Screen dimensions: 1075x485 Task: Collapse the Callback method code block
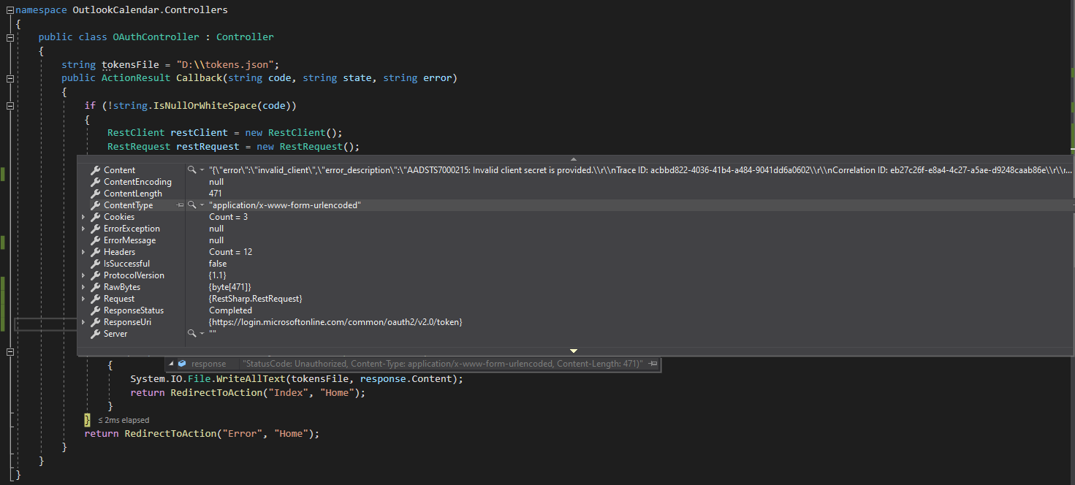[x=10, y=78]
